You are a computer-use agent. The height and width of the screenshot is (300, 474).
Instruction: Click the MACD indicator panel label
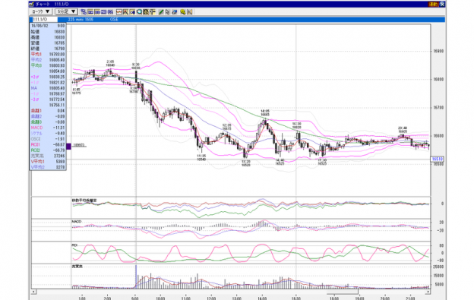pos(77,222)
